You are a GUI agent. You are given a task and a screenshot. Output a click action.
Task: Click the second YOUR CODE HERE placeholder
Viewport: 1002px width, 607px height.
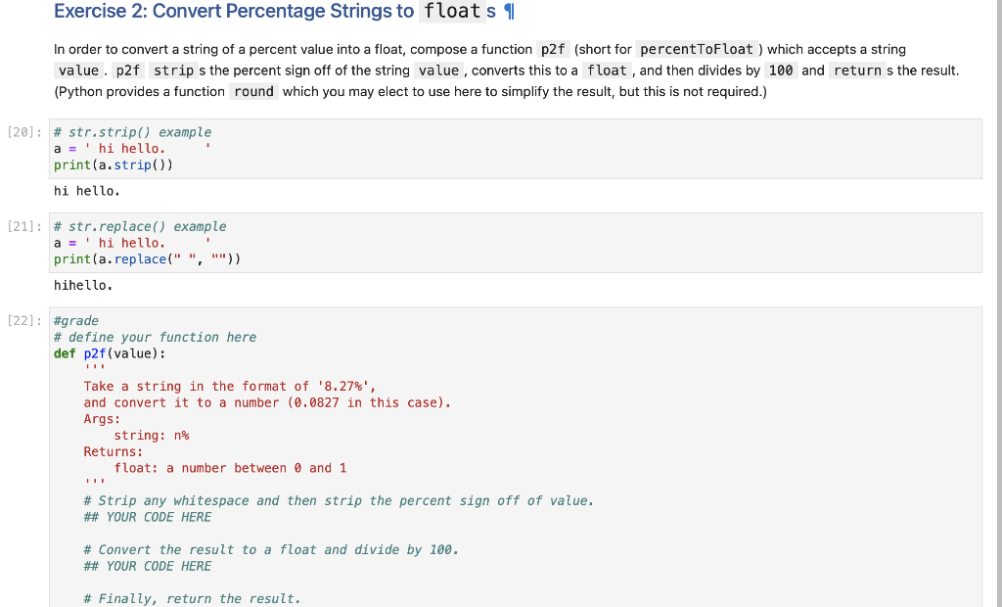pyautogui.click(x=148, y=566)
